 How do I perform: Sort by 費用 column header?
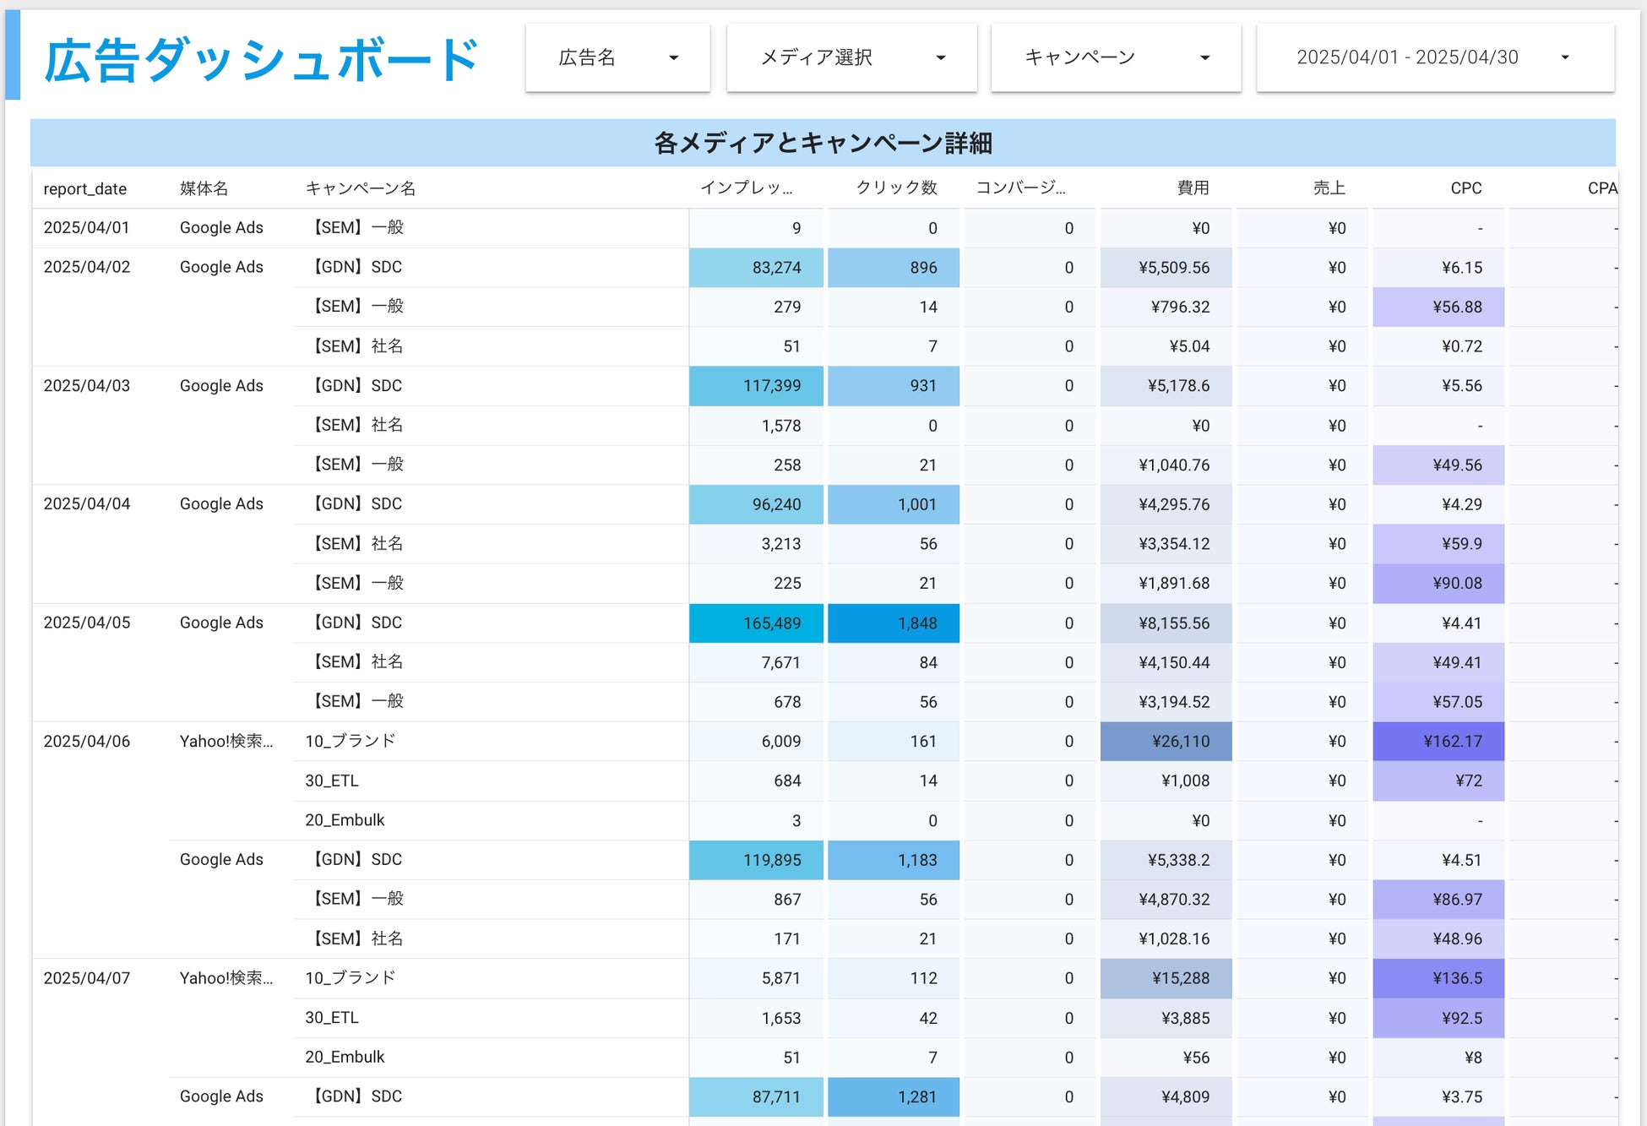[x=1193, y=188]
